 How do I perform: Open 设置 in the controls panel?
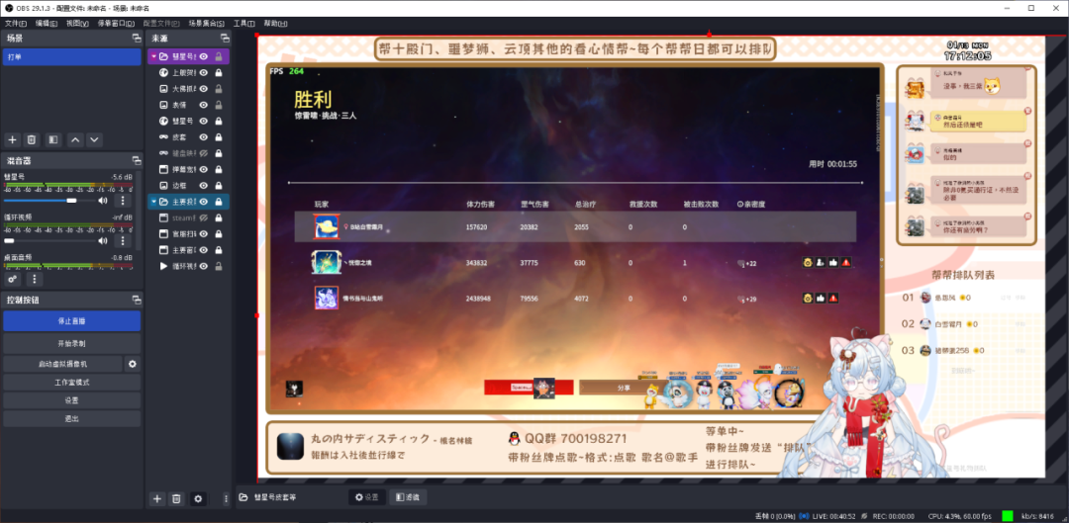[71, 399]
